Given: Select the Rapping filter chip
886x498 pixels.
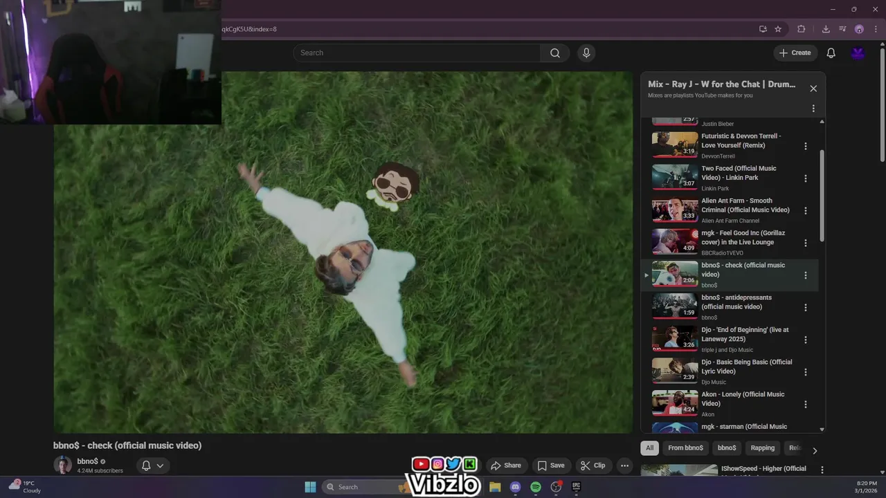Looking at the screenshot, I should pos(763,448).
